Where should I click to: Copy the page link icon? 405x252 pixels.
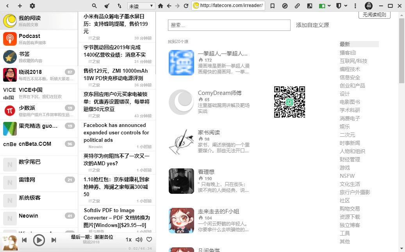[x=297, y=6]
